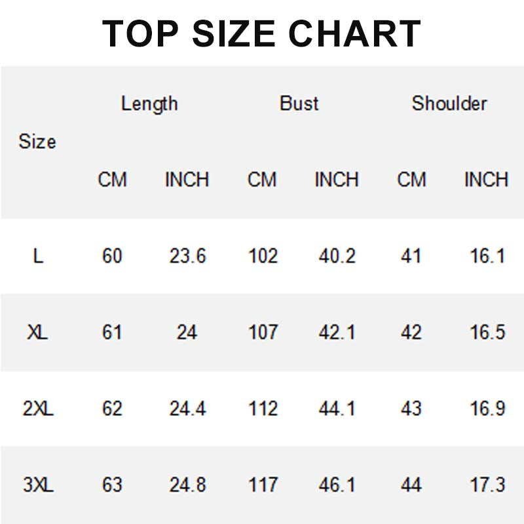Select the Shoulder column header

click(x=449, y=103)
